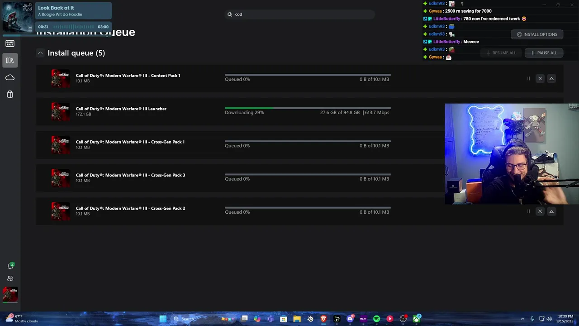
Task: Click the Content Pack 1 progress bar
Action: point(308,75)
